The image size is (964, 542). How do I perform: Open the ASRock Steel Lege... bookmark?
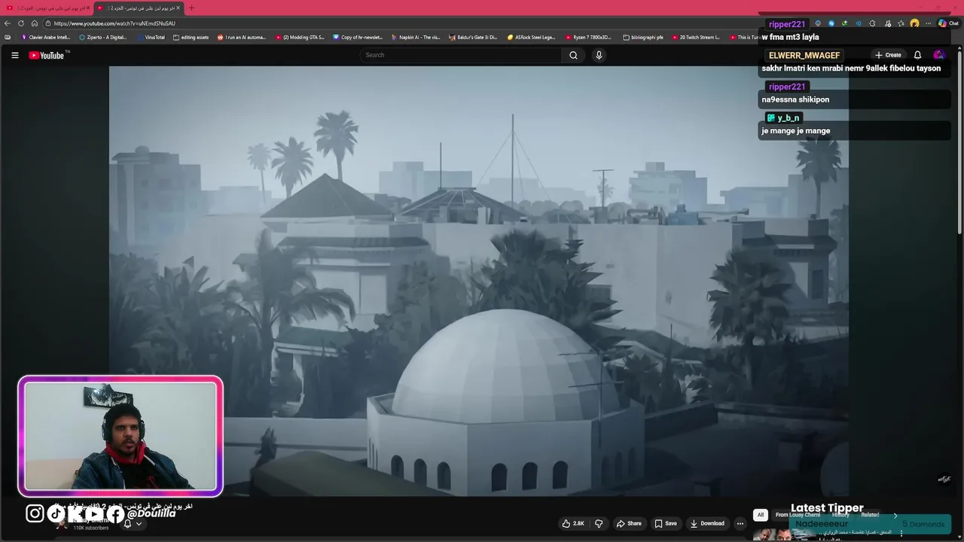(x=532, y=37)
